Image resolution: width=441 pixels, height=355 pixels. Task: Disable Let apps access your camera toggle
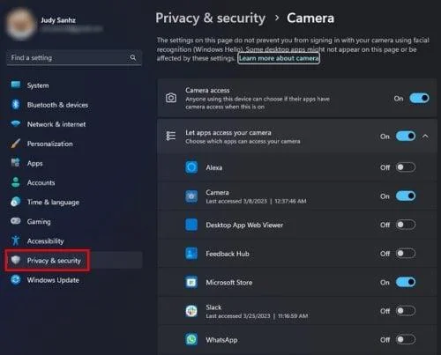point(406,137)
